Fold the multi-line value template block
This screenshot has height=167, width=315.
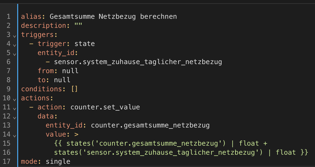tap(15, 135)
